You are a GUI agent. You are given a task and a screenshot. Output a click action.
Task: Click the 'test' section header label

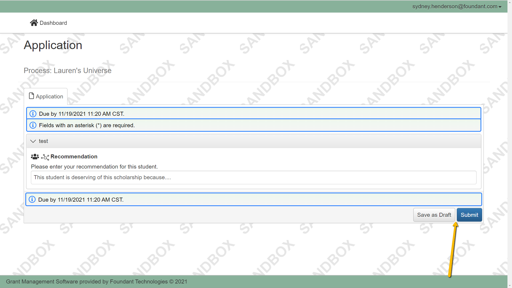43,141
